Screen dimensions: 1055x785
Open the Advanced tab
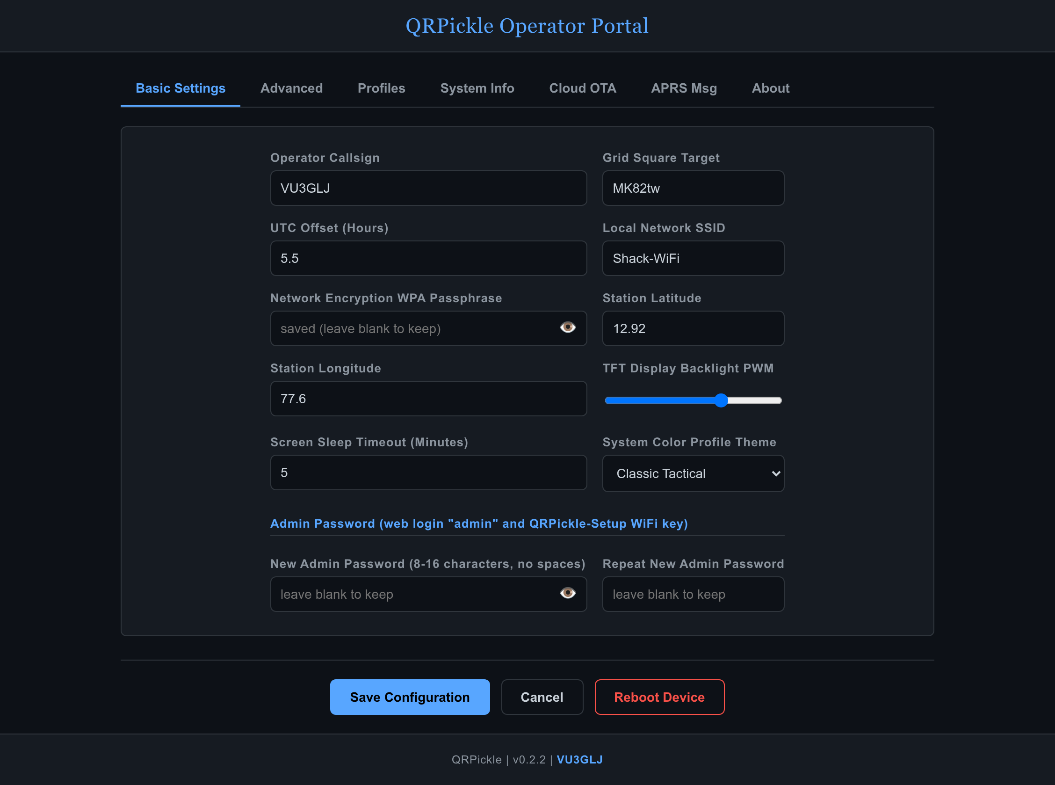coord(292,88)
